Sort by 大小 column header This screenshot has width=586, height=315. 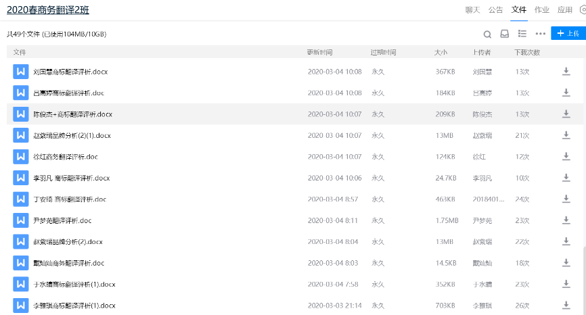[441, 52]
